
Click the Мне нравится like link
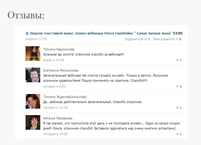click(164, 39)
